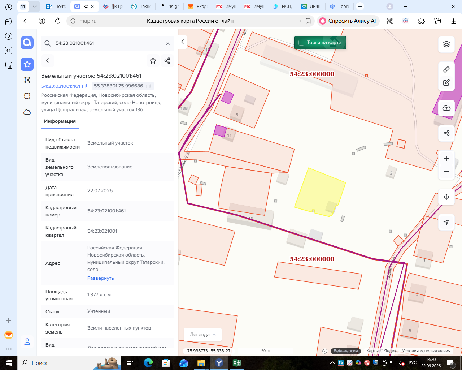Screen dimensions: 462x370
Task: Share land plot 54:23:021001:461 info
Action: point(167,61)
